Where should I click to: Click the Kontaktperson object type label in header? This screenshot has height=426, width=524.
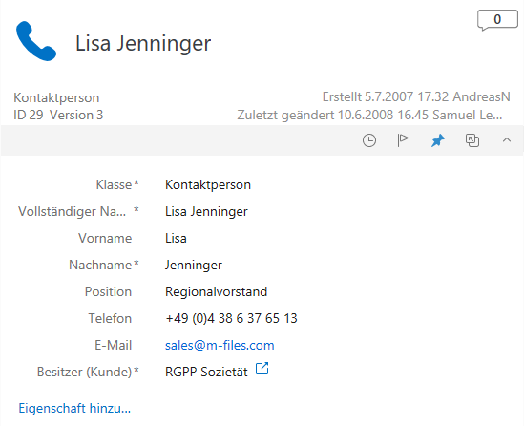click(x=56, y=97)
